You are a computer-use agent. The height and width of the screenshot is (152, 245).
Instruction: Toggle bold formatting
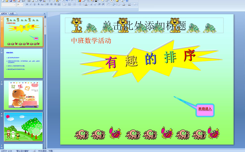click(x=27, y=4)
